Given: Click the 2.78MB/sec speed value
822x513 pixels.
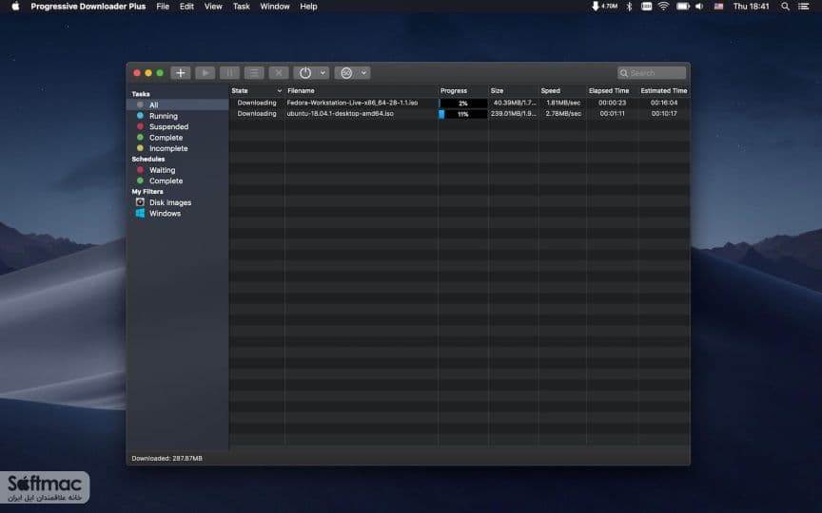Looking at the screenshot, I should point(563,114).
